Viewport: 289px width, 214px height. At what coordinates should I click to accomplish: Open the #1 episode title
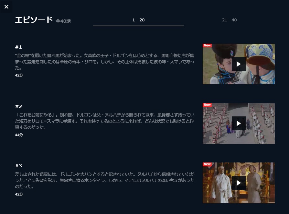click(18, 47)
